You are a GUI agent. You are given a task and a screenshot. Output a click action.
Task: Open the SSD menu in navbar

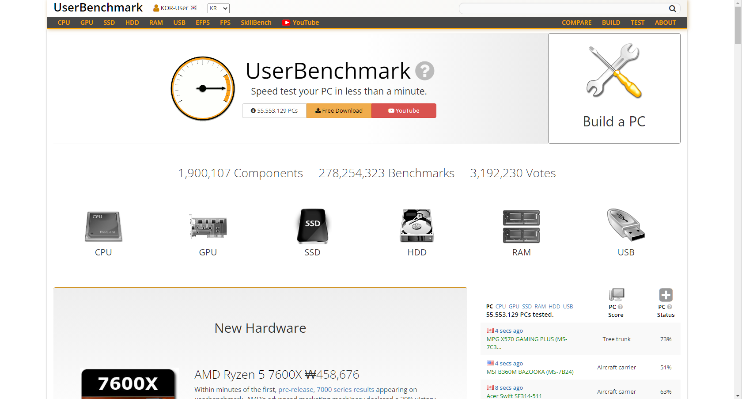click(109, 23)
